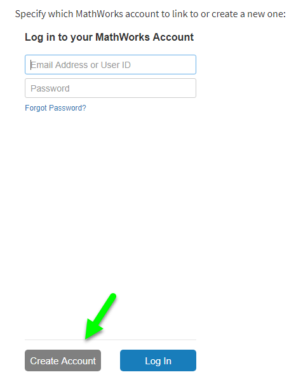Submit credentials with Log In

coord(158,360)
